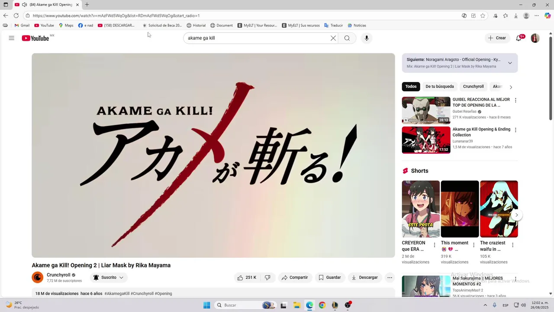Show hidden system tray icons chevron
The height and width of the screenshot is (312, 554).
point(485,305)
